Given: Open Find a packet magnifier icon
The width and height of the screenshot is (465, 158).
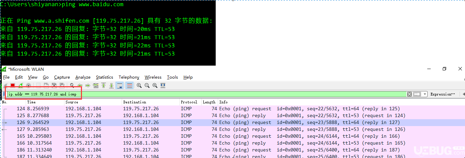Looking at the screenshot, I should click(x=72, y=86).
